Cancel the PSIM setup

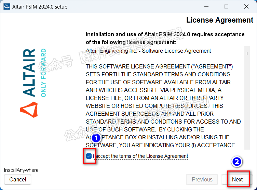(x=17, y=179)
